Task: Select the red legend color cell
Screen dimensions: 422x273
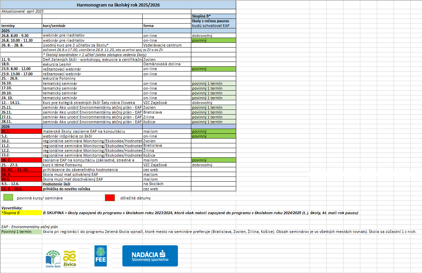Action: click(110, 197)
